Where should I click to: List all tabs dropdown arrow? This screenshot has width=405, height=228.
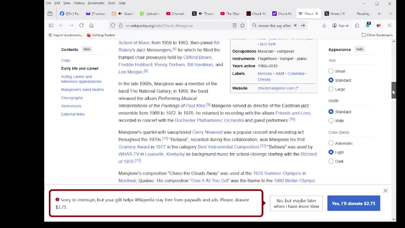pyautogui.click(x=390, y=14)
